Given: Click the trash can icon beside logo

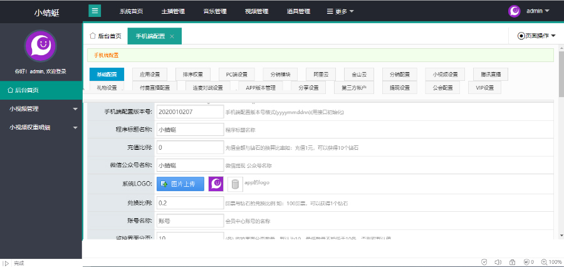Looking at the screenshot, I should [235, 184].
